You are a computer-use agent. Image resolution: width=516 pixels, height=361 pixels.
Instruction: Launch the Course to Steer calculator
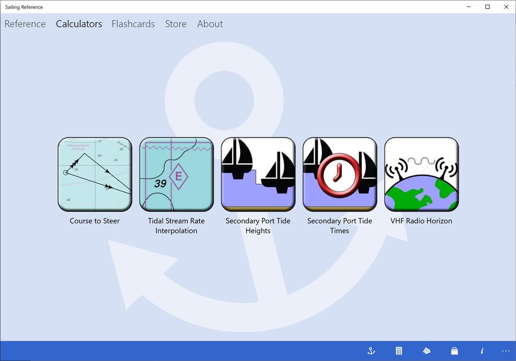pyautogui.click(x=94, y=174)
